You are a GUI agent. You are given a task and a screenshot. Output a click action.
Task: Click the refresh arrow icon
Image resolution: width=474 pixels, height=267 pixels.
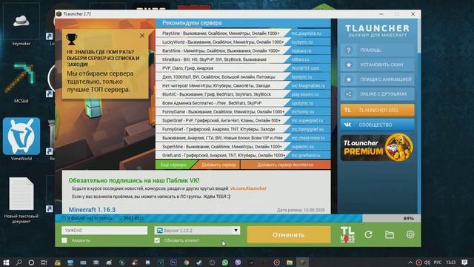coord(368,234)
